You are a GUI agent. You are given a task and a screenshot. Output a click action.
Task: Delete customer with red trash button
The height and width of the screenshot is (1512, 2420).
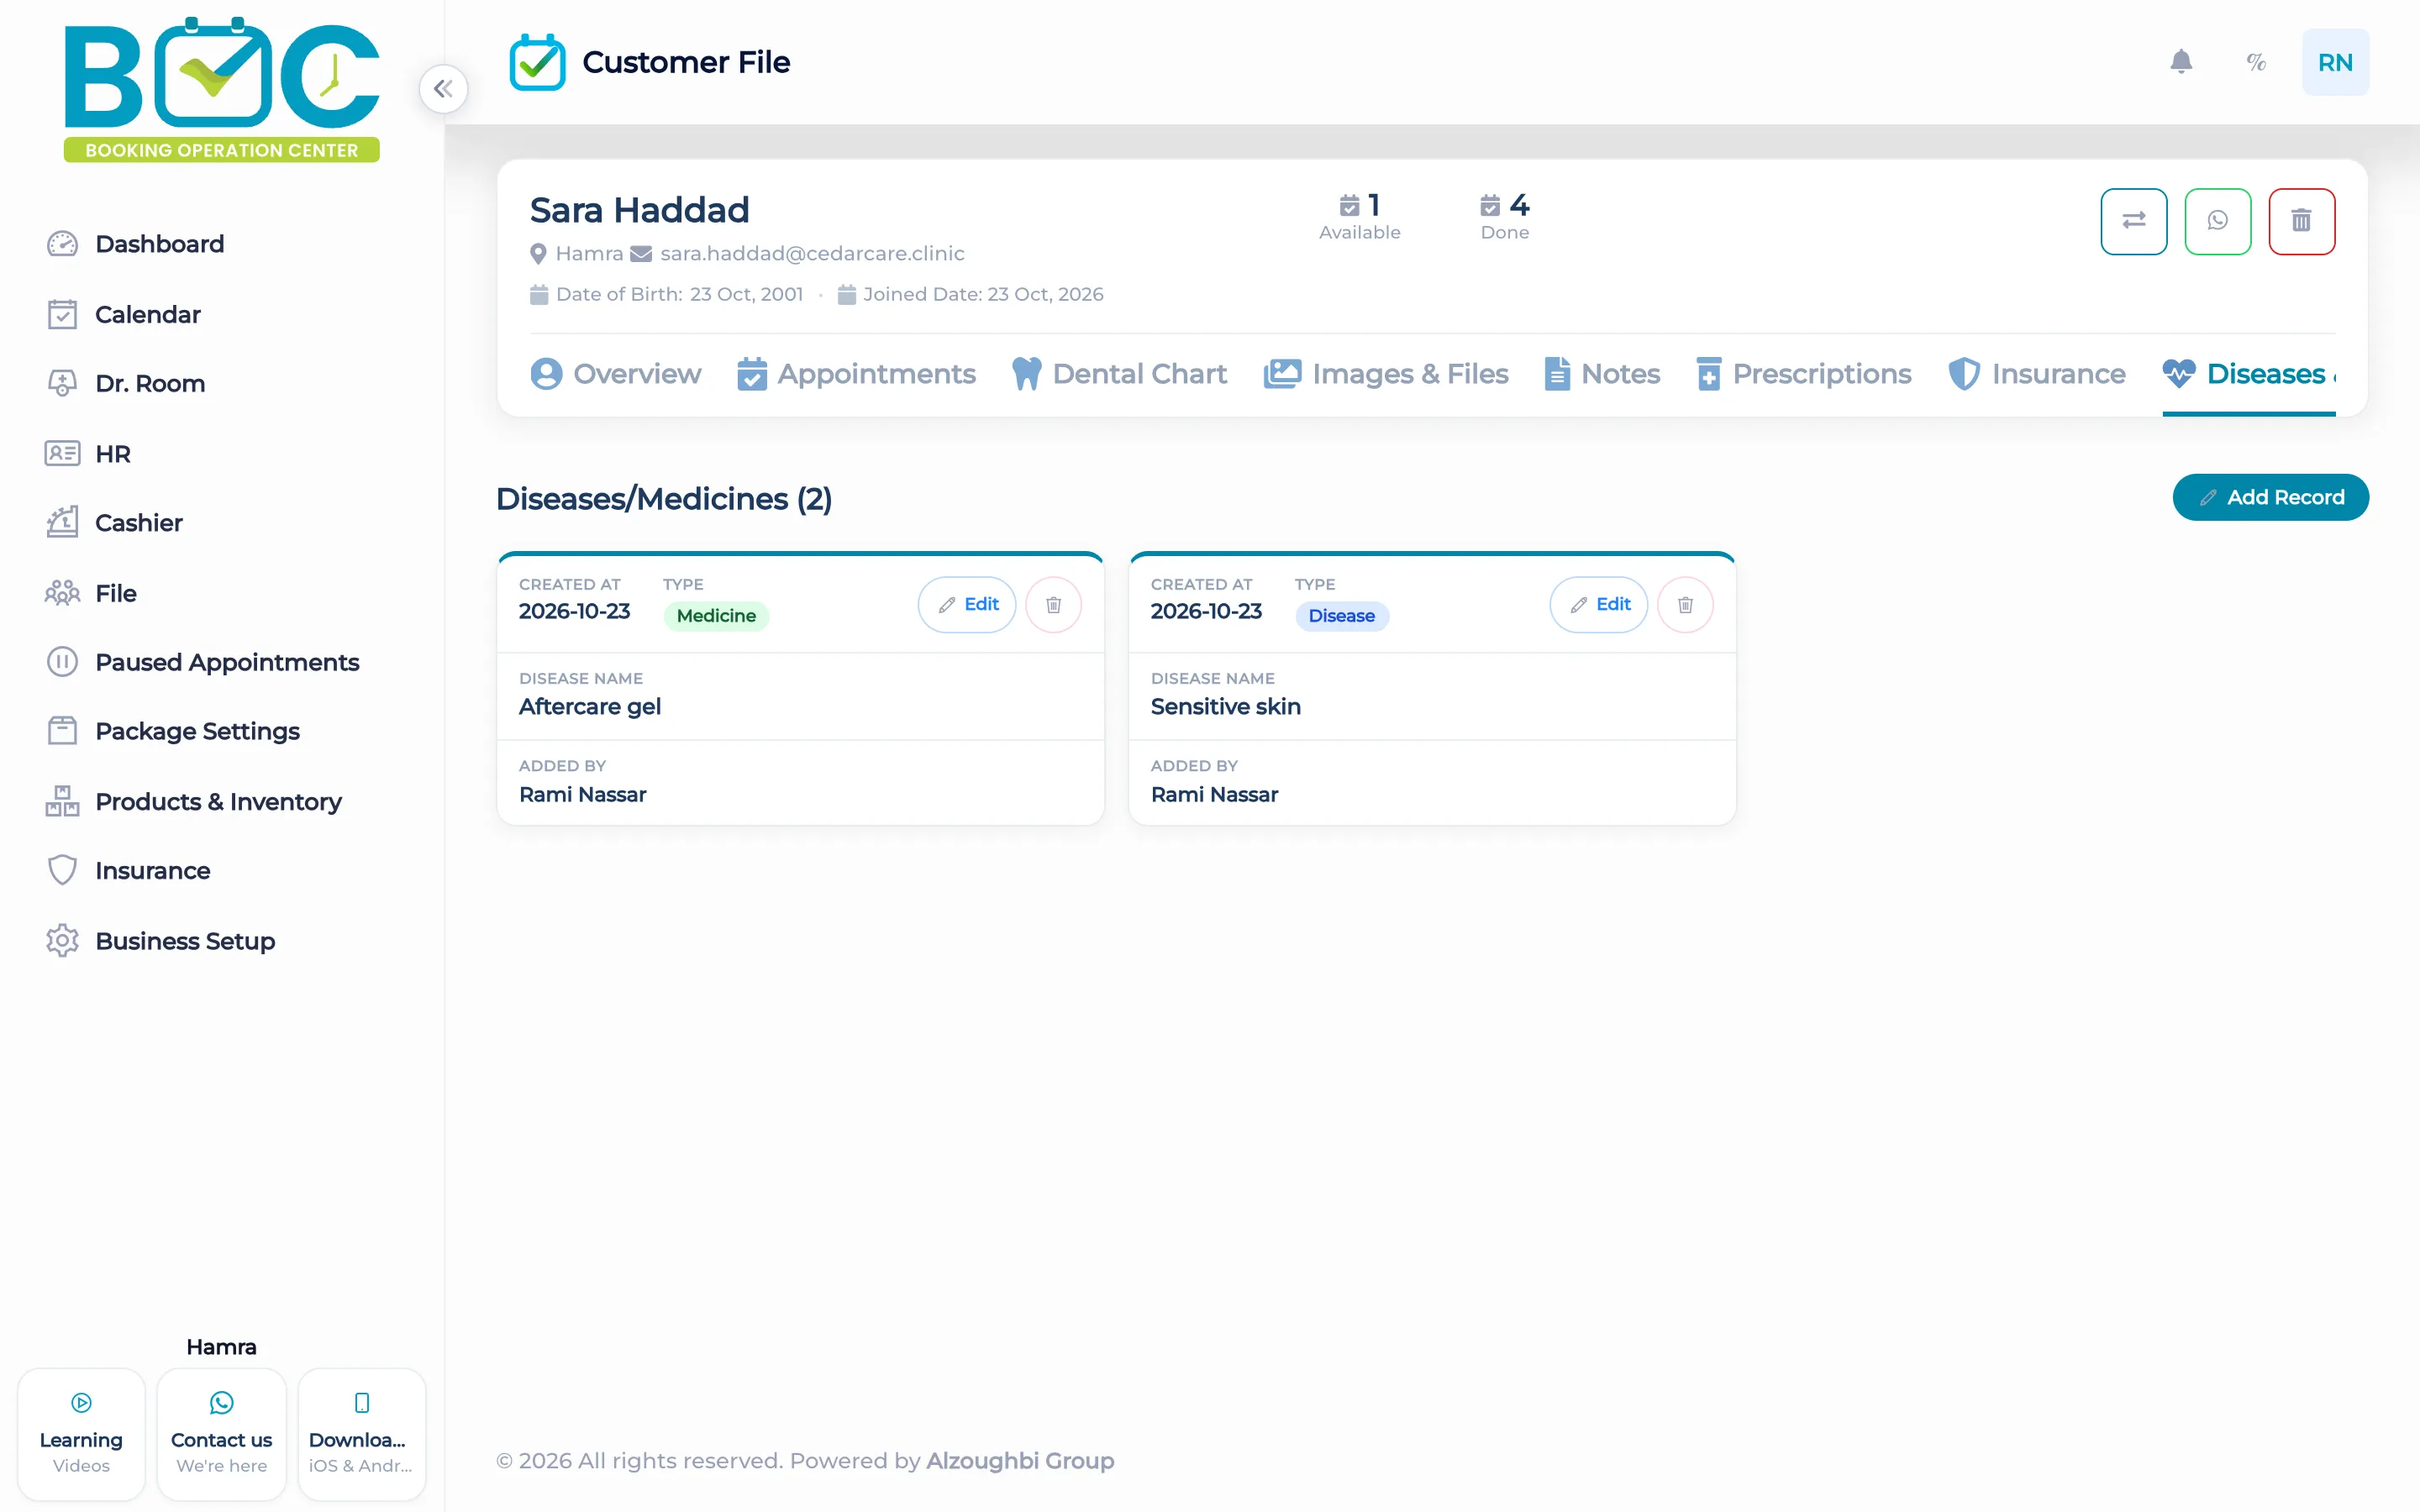tap(2301, 221)
